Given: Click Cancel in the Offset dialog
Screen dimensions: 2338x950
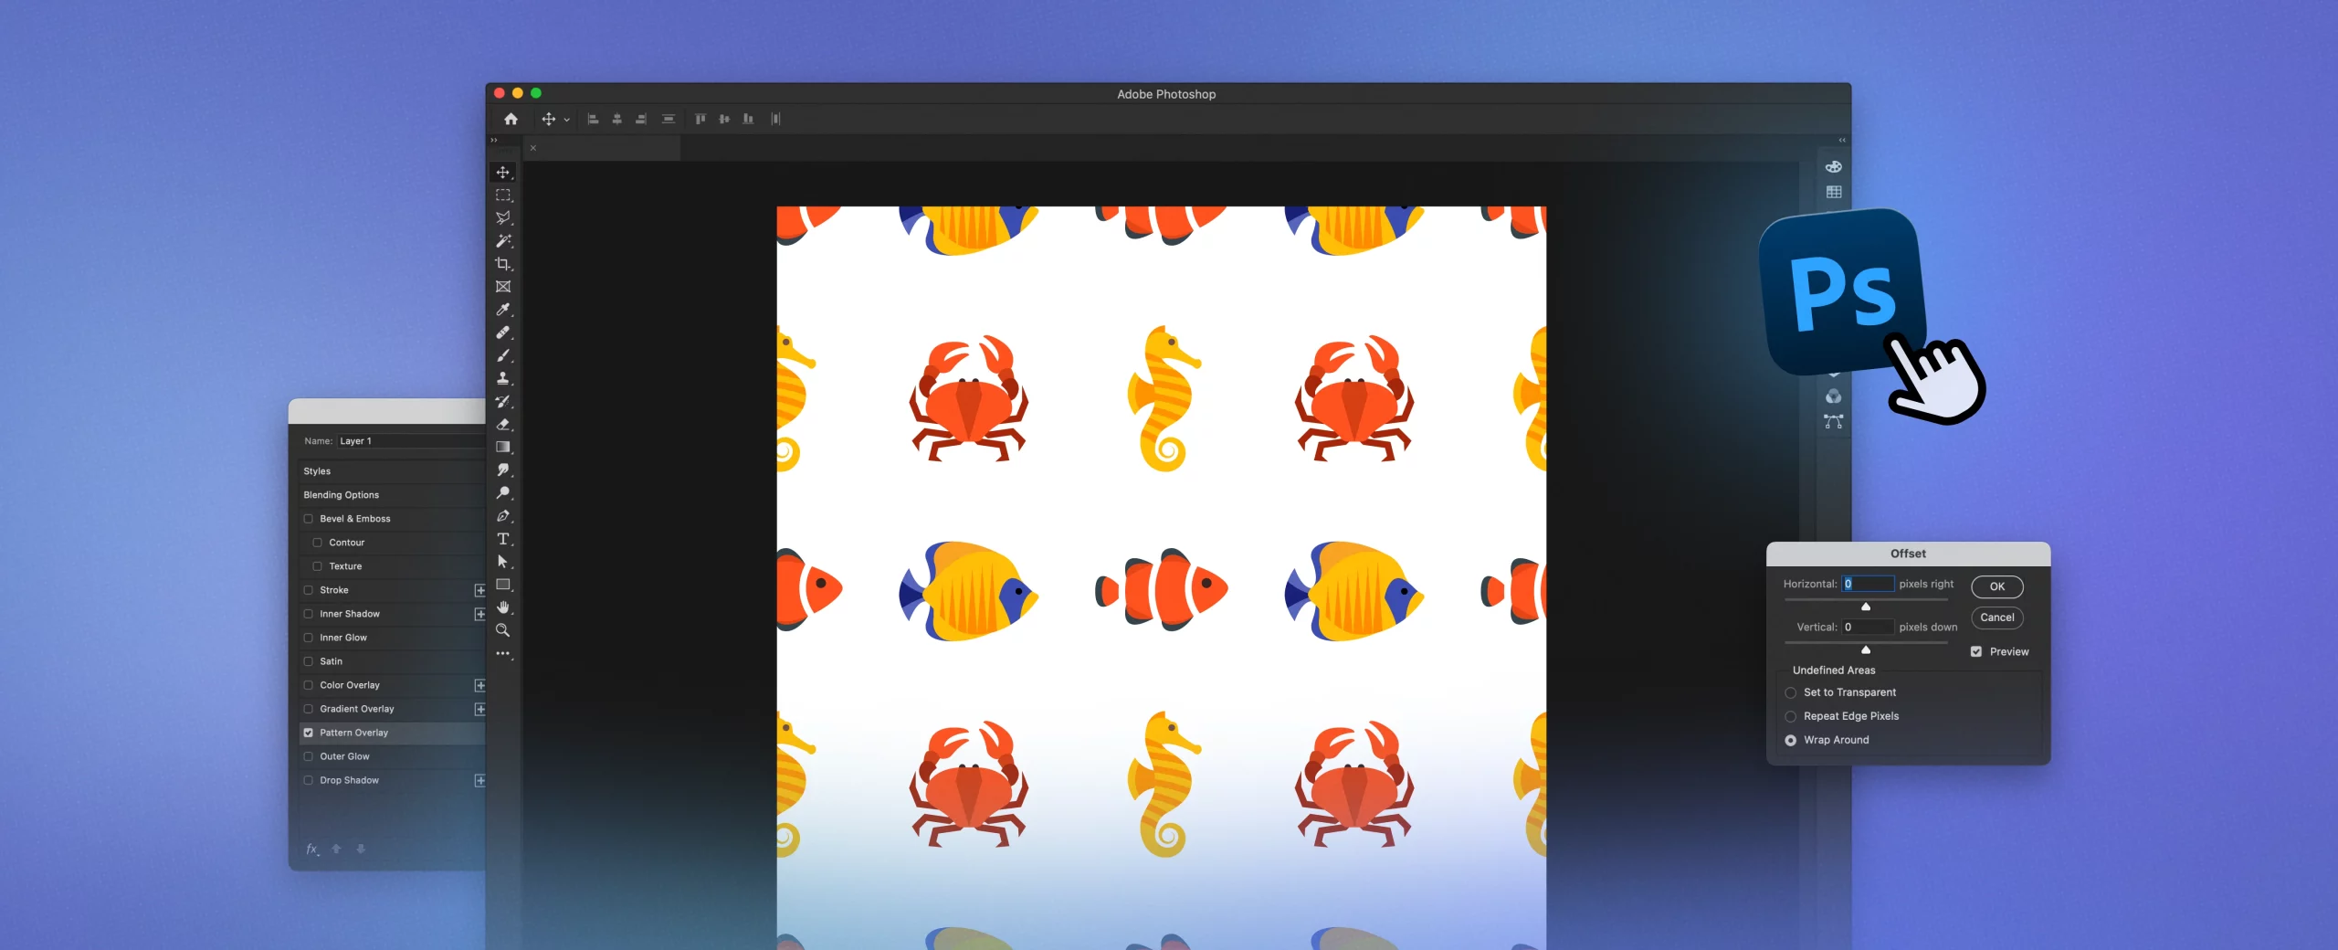Looking at the screenshot, I should (1997, 617).
